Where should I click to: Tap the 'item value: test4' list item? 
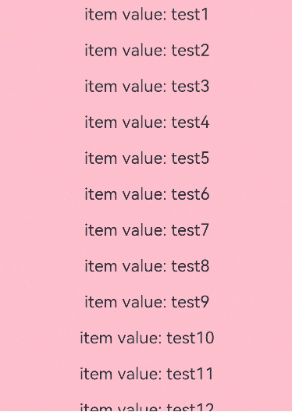(147, 123)
